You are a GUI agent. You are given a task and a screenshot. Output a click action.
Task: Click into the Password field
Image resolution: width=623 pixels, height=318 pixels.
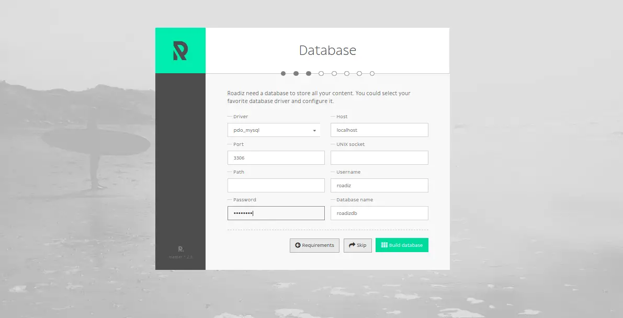pos(276,213)
